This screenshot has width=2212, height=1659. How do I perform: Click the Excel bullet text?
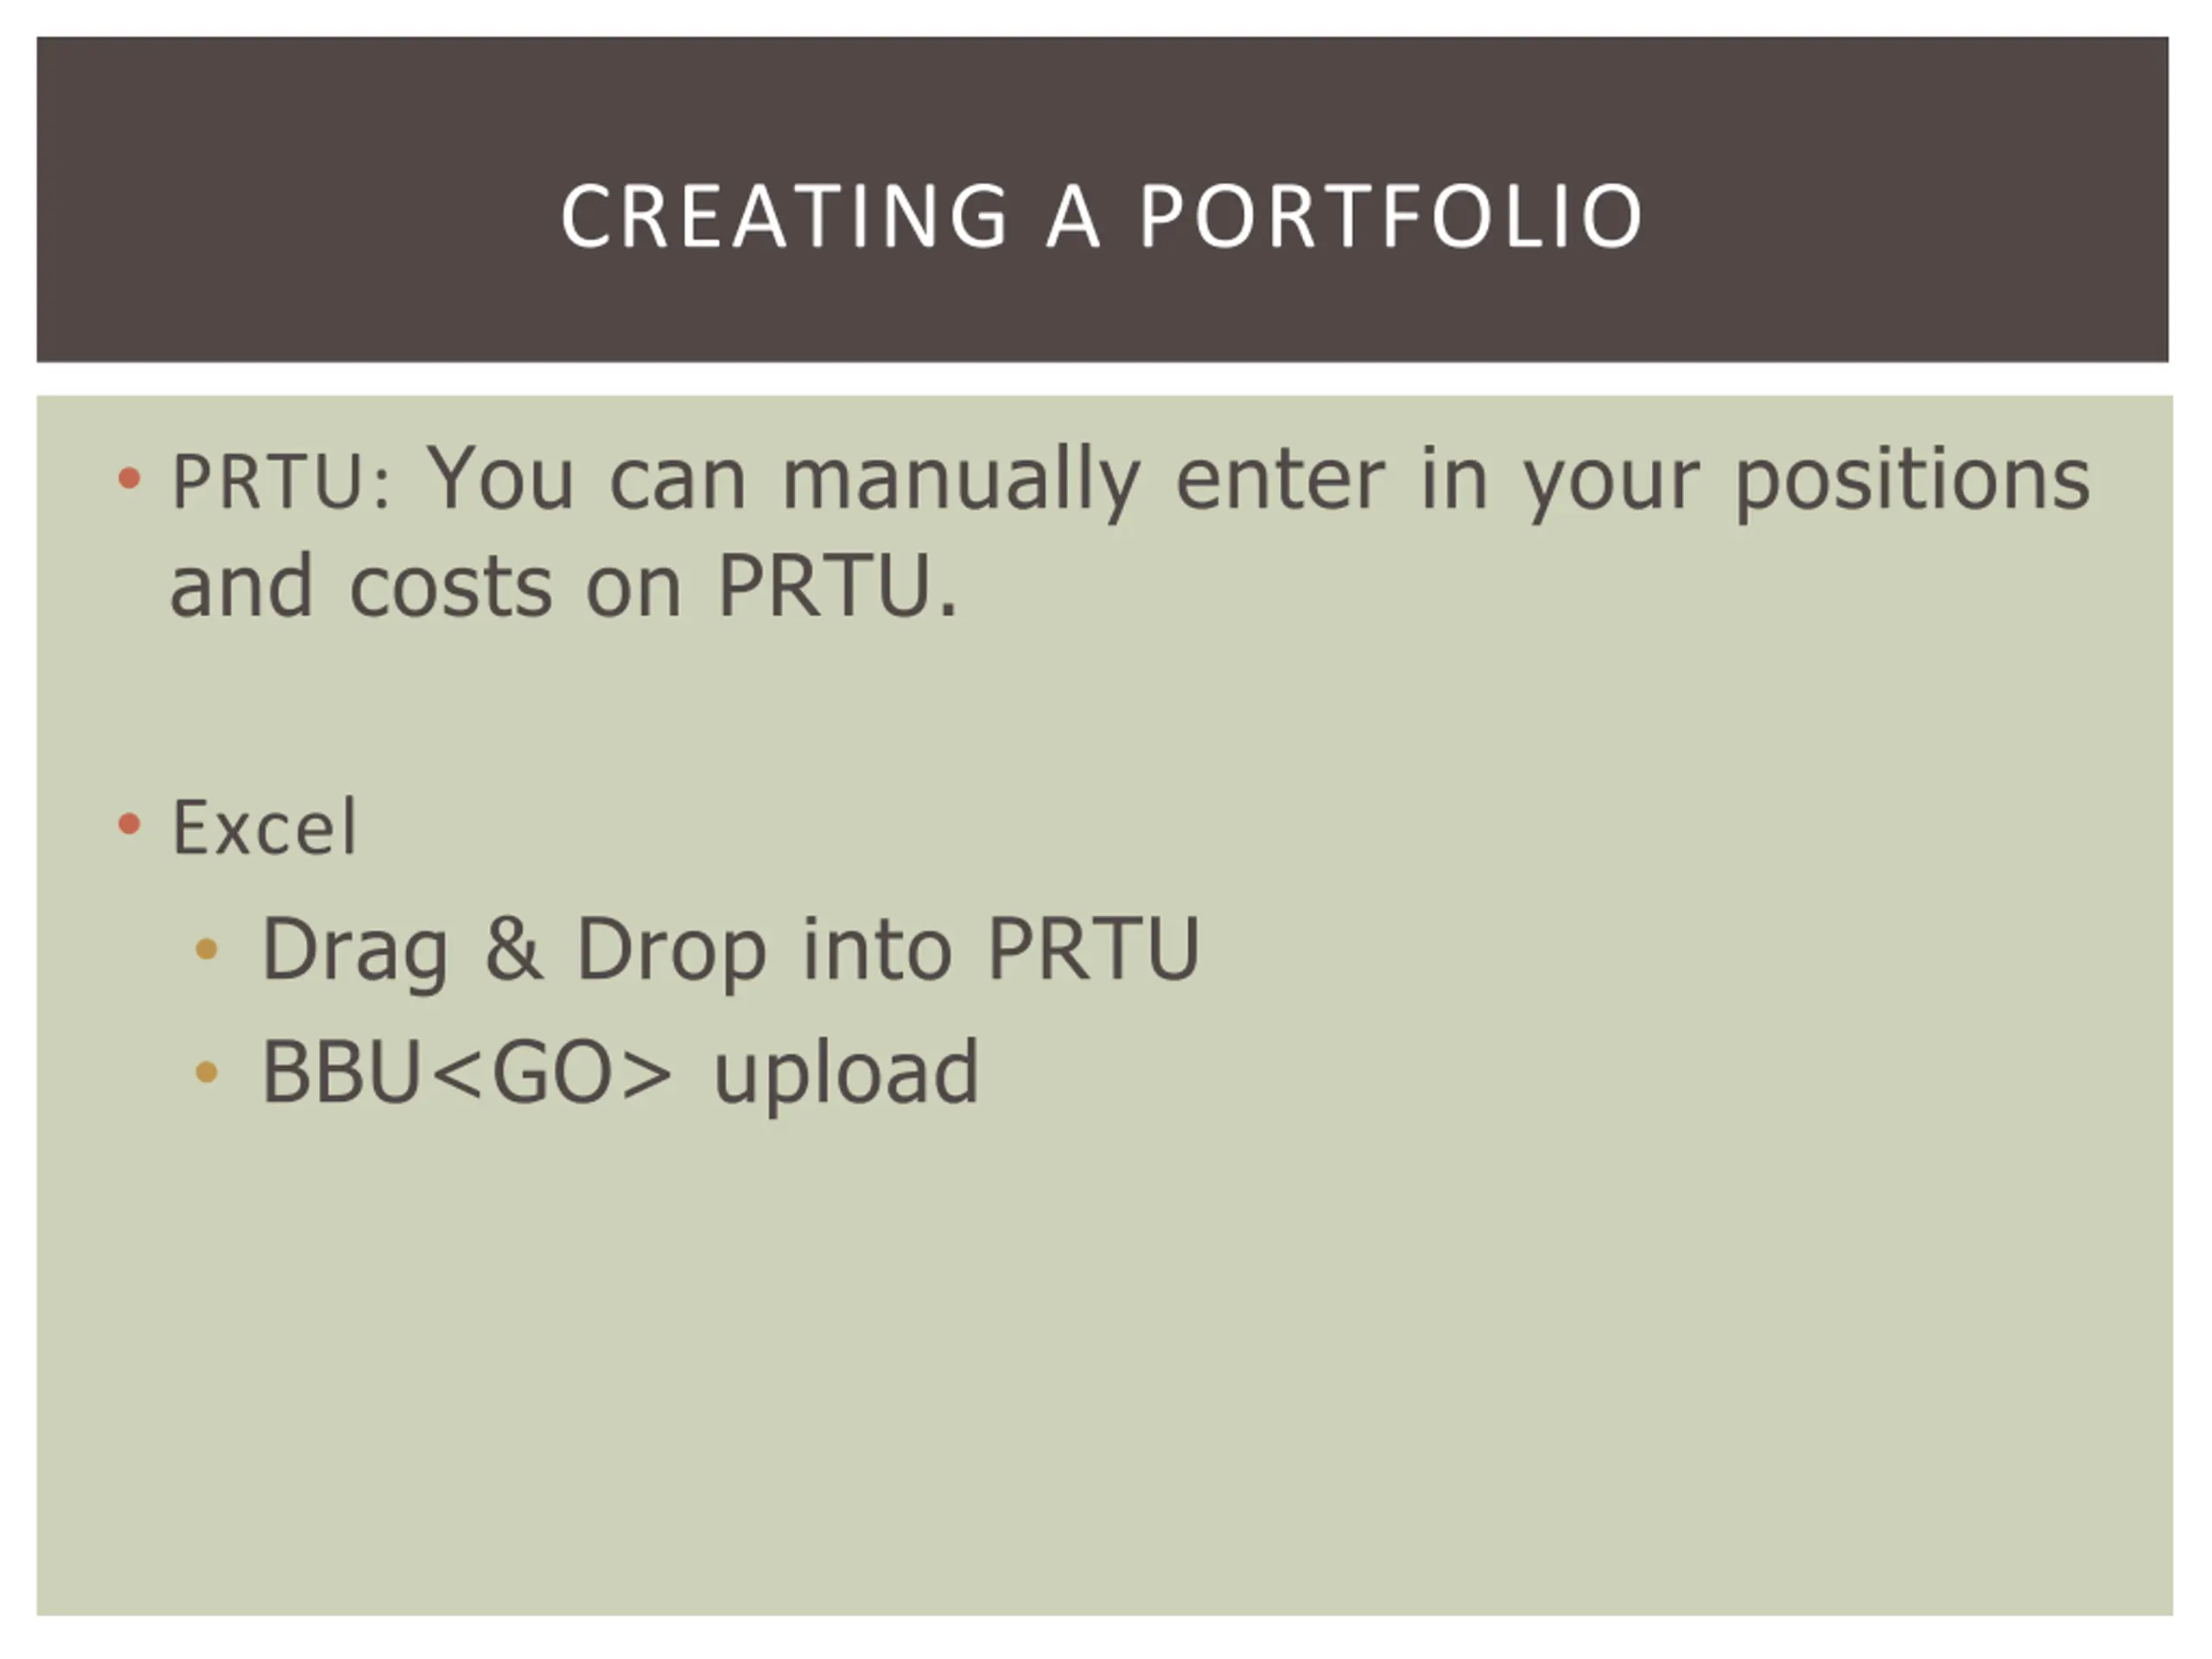click(264, 827)
